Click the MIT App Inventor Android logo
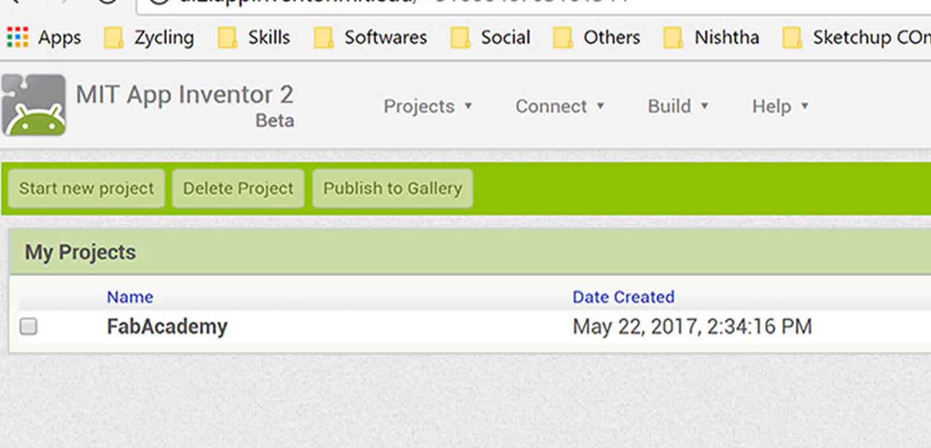931x448 pixels. click(x=34, y=105)
